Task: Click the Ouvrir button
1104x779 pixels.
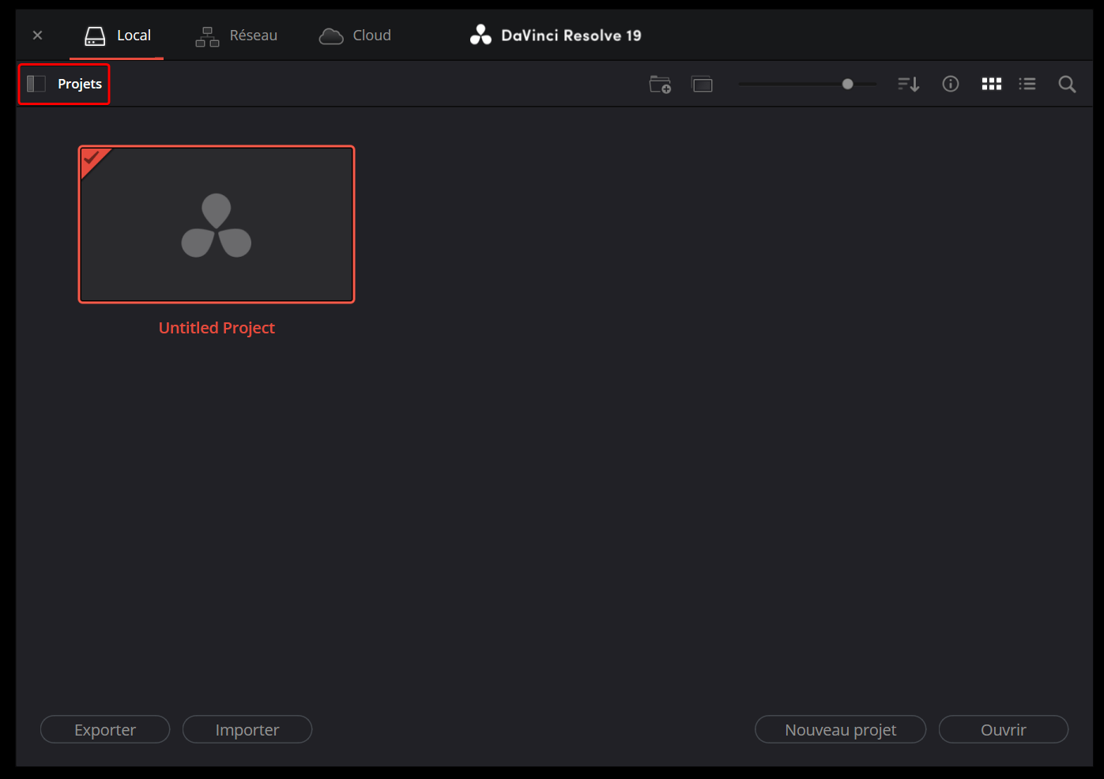Action: (x=1003, y=729)
